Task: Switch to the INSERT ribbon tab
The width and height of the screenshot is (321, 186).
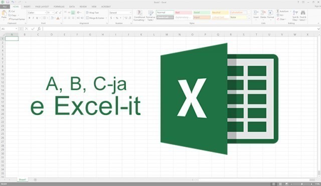Action: click(27, 6)
